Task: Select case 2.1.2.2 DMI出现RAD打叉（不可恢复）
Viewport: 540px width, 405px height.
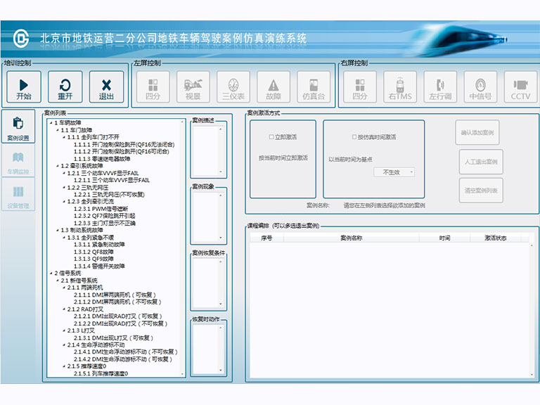Action: [x=120, y=323]
